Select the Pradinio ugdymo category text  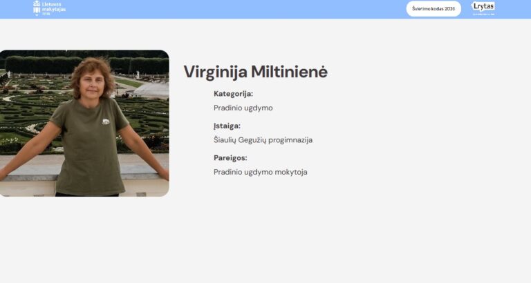point(243,108)
